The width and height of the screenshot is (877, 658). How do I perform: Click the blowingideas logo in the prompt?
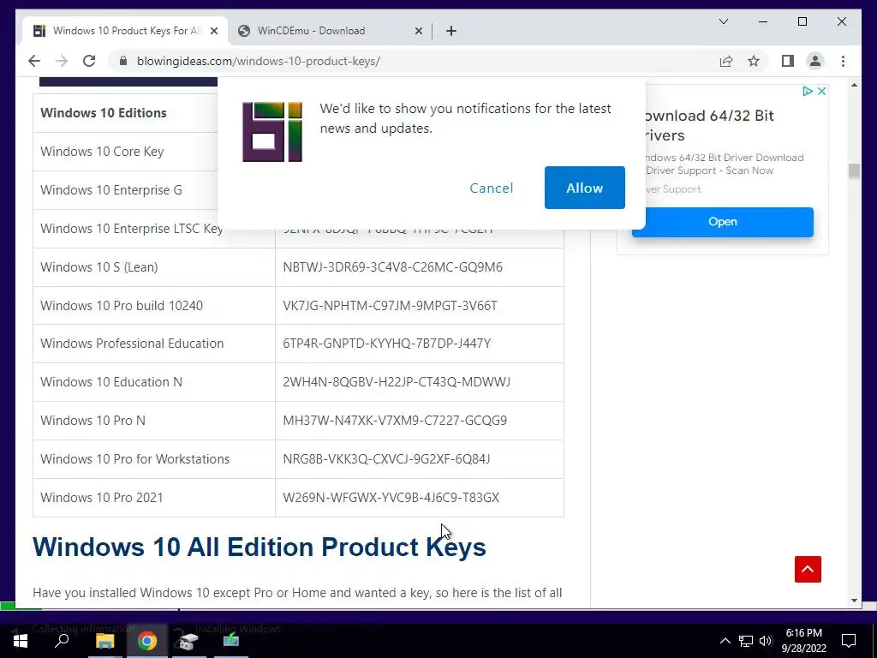[x=272, y=132]
